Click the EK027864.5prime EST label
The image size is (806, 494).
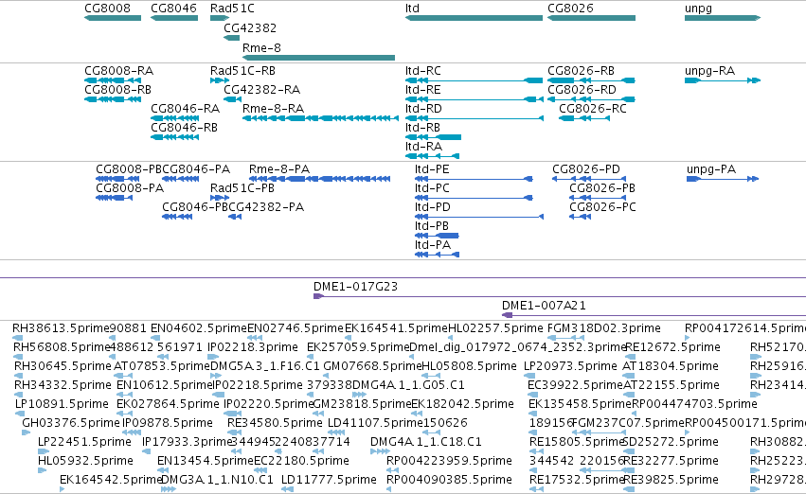(x=168, y=403)
